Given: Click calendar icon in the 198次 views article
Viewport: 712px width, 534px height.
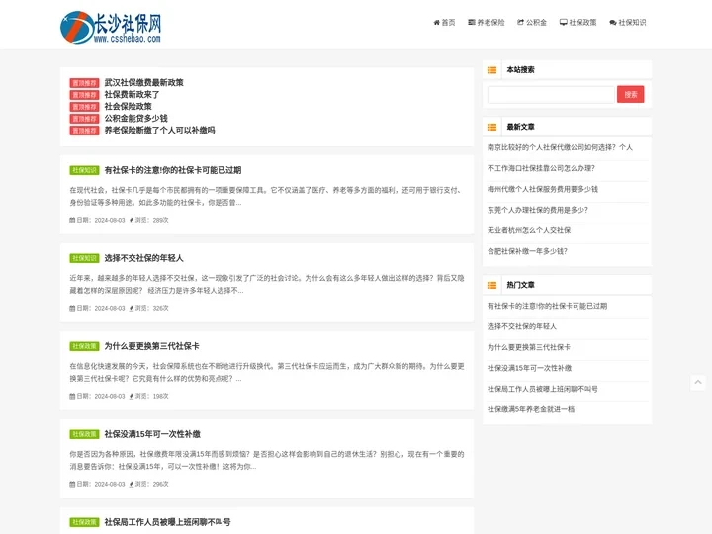Looking at the screenshot, I should click(72, 396).
